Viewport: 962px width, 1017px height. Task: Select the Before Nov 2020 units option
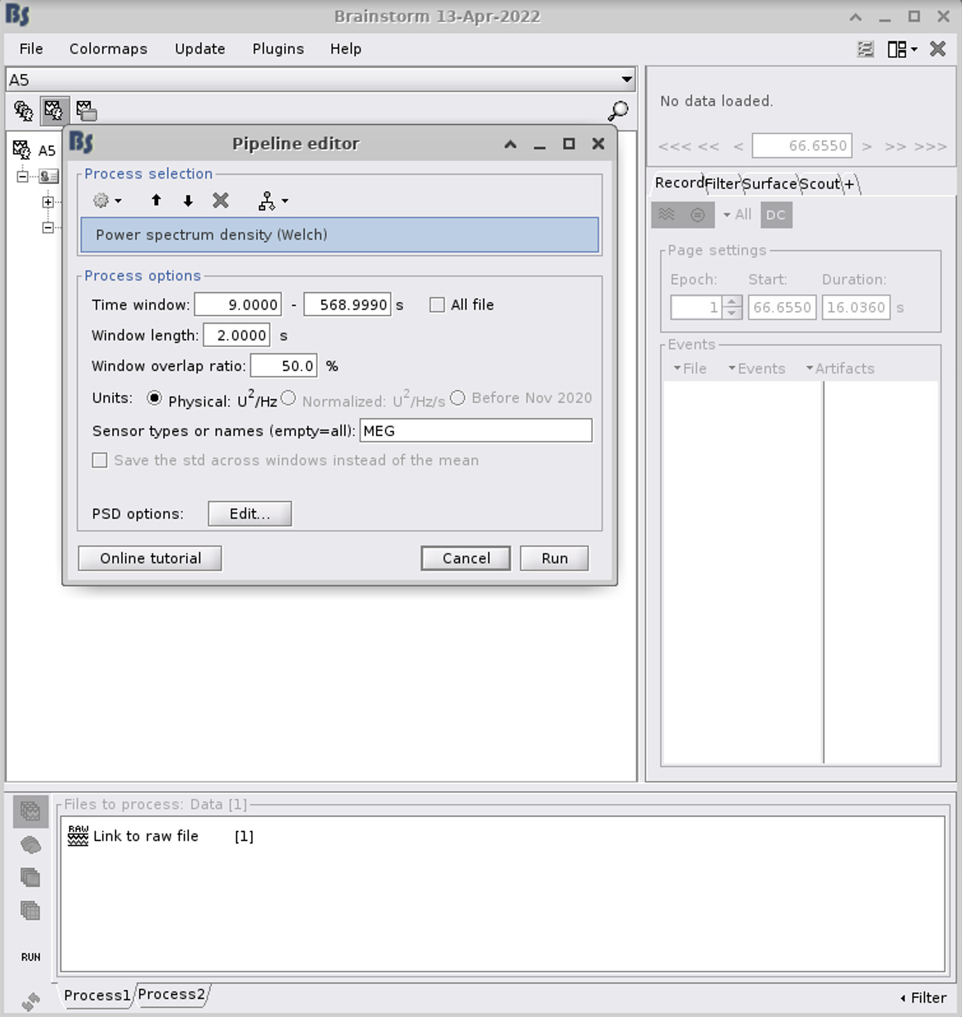[457, 398]
